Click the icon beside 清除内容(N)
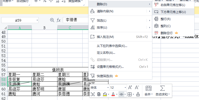199x100 pixels. click(x=93, y=11)
